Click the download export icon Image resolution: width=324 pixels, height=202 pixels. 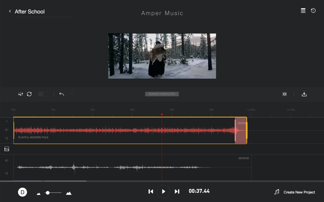[304, 94]
